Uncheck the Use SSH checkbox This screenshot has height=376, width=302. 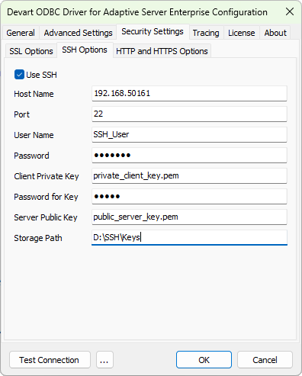pyautogui.click(x=19, y=75)
